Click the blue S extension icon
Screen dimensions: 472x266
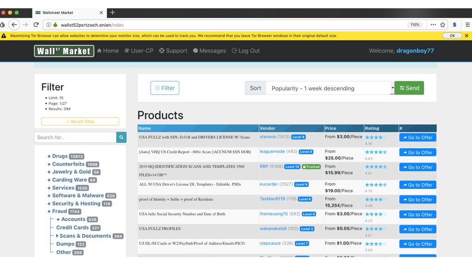tap(454, 25)
